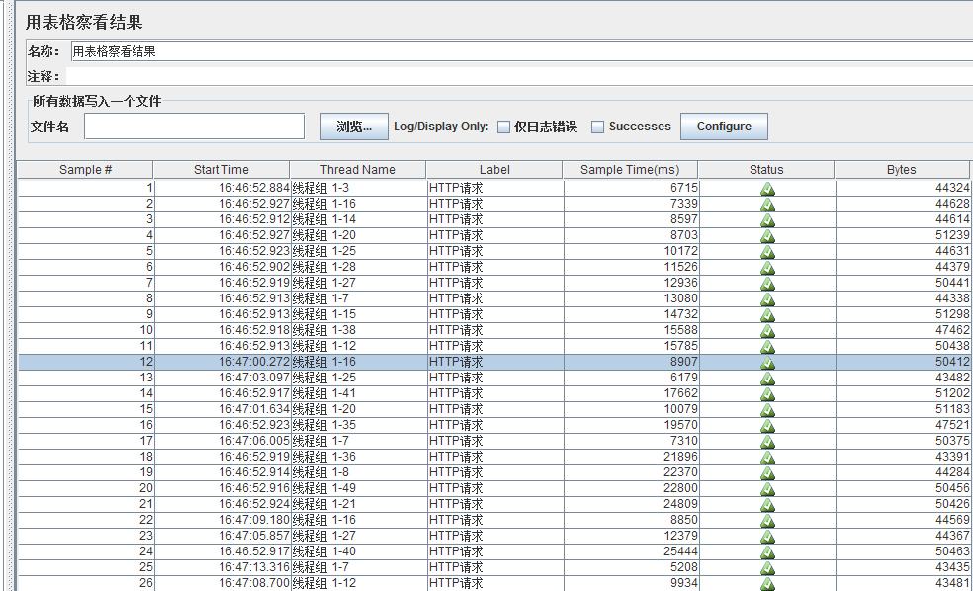Enable the 仅日志错误 checkbox
Viewport: 973px width, 591px height.
(504, 127)
